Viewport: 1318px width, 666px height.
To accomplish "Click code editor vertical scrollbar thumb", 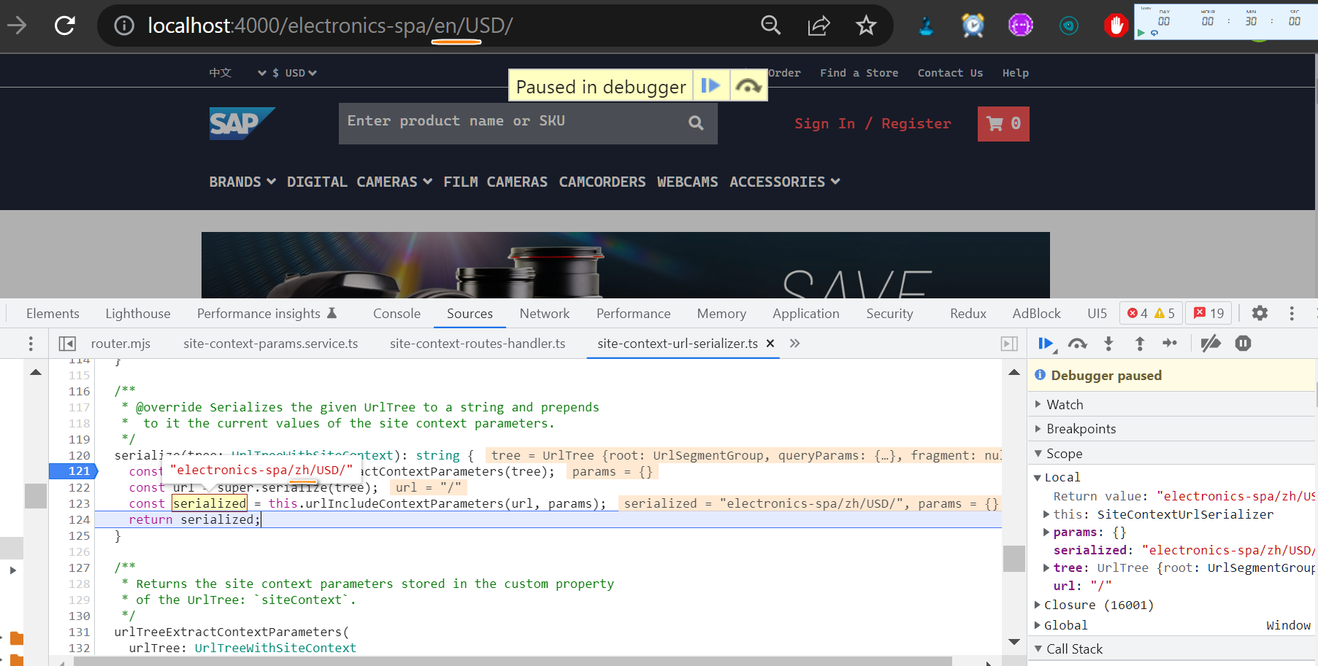I will [x=1014, y=559].
